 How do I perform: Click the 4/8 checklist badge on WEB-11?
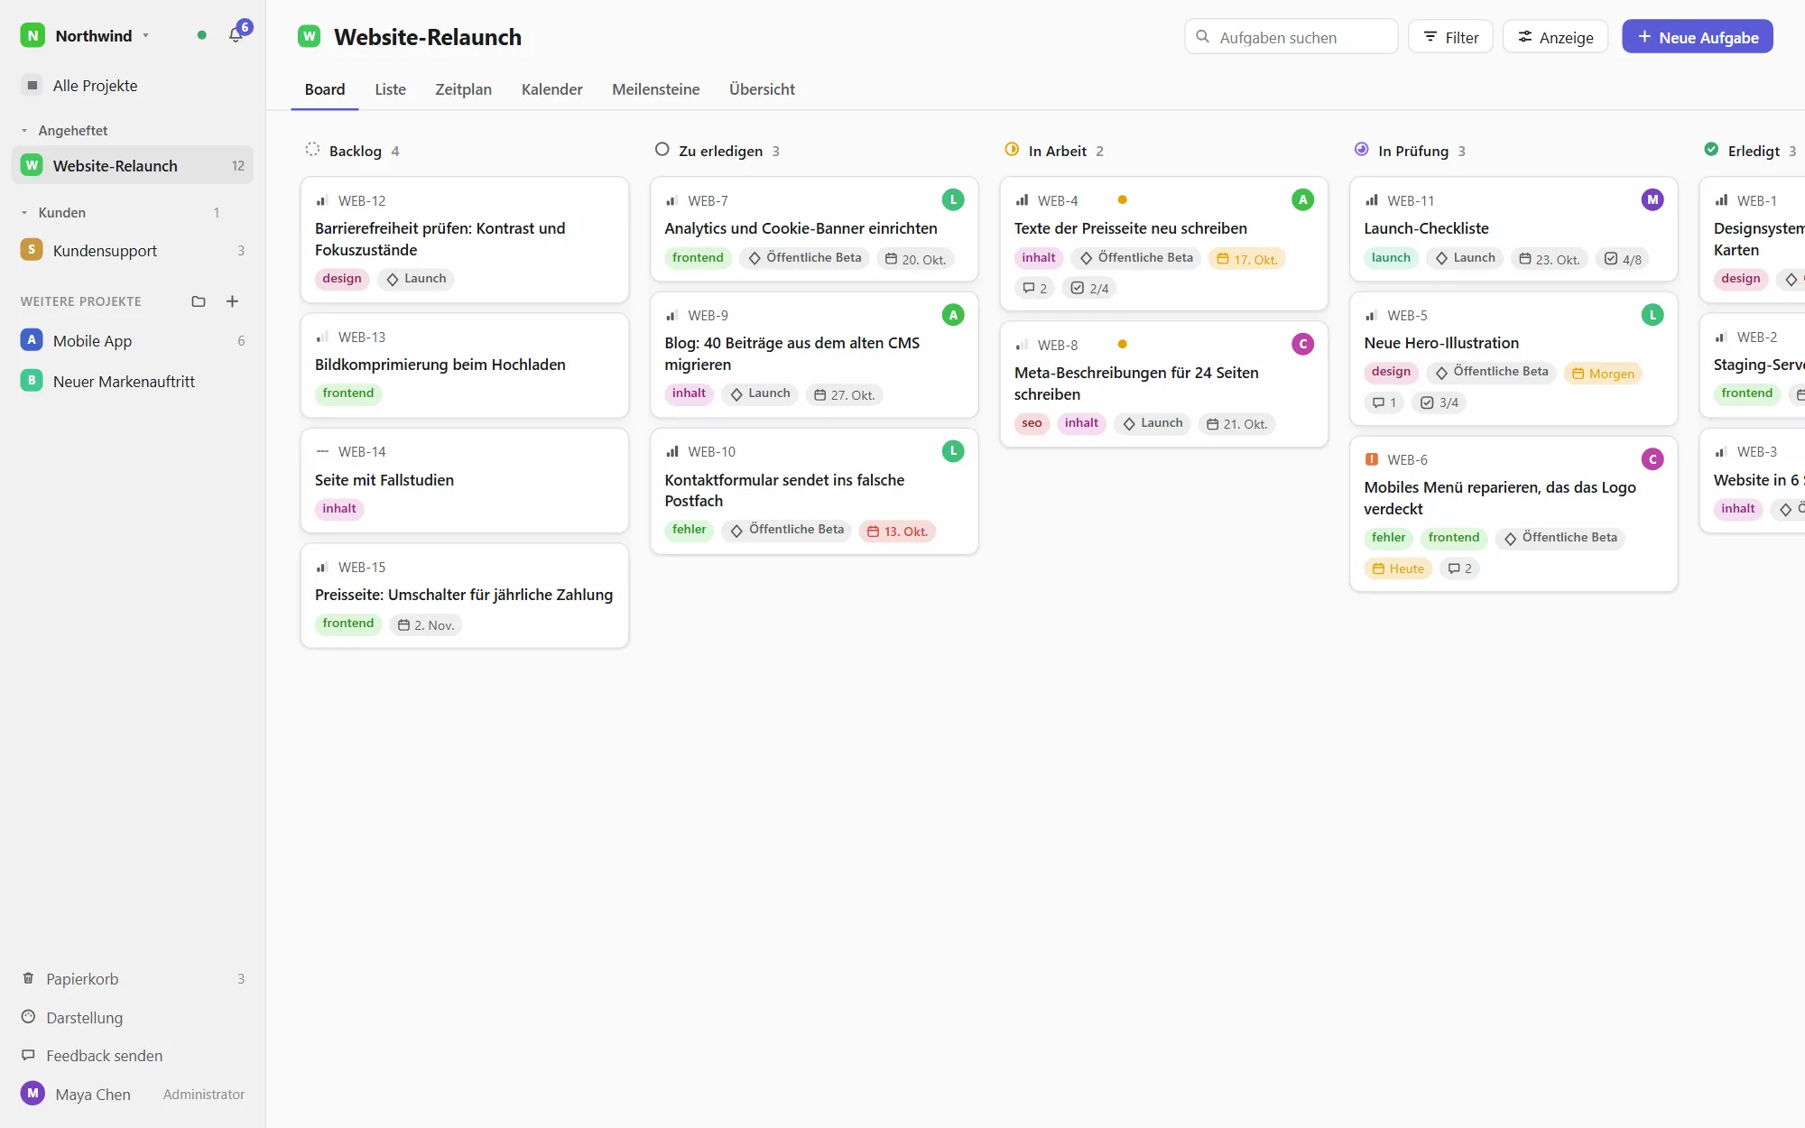(1623, 259)
